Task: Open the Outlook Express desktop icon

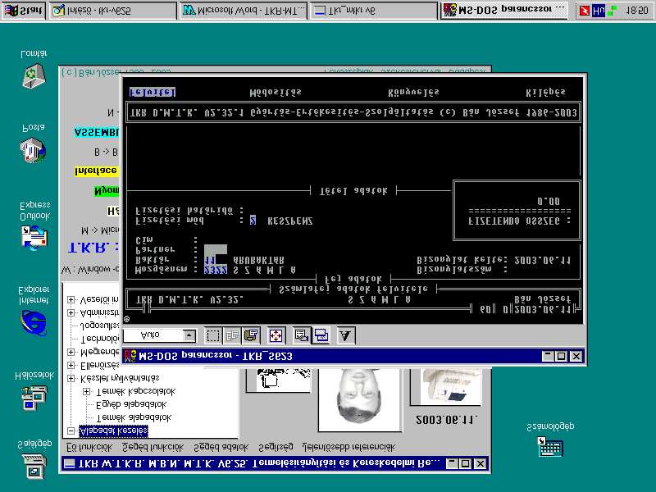Action: point(34,237)
